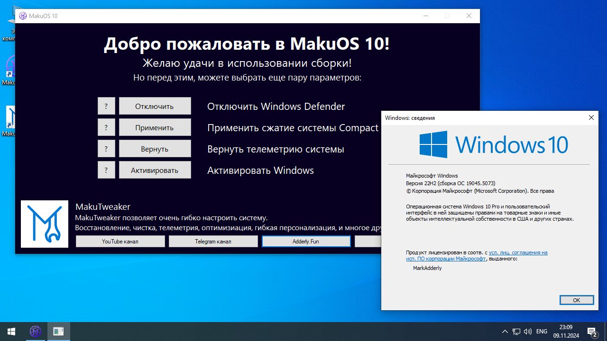This screenshot has height=341, width=607.
Task: Open YouTube канал link button
Action: coord(120,242)
